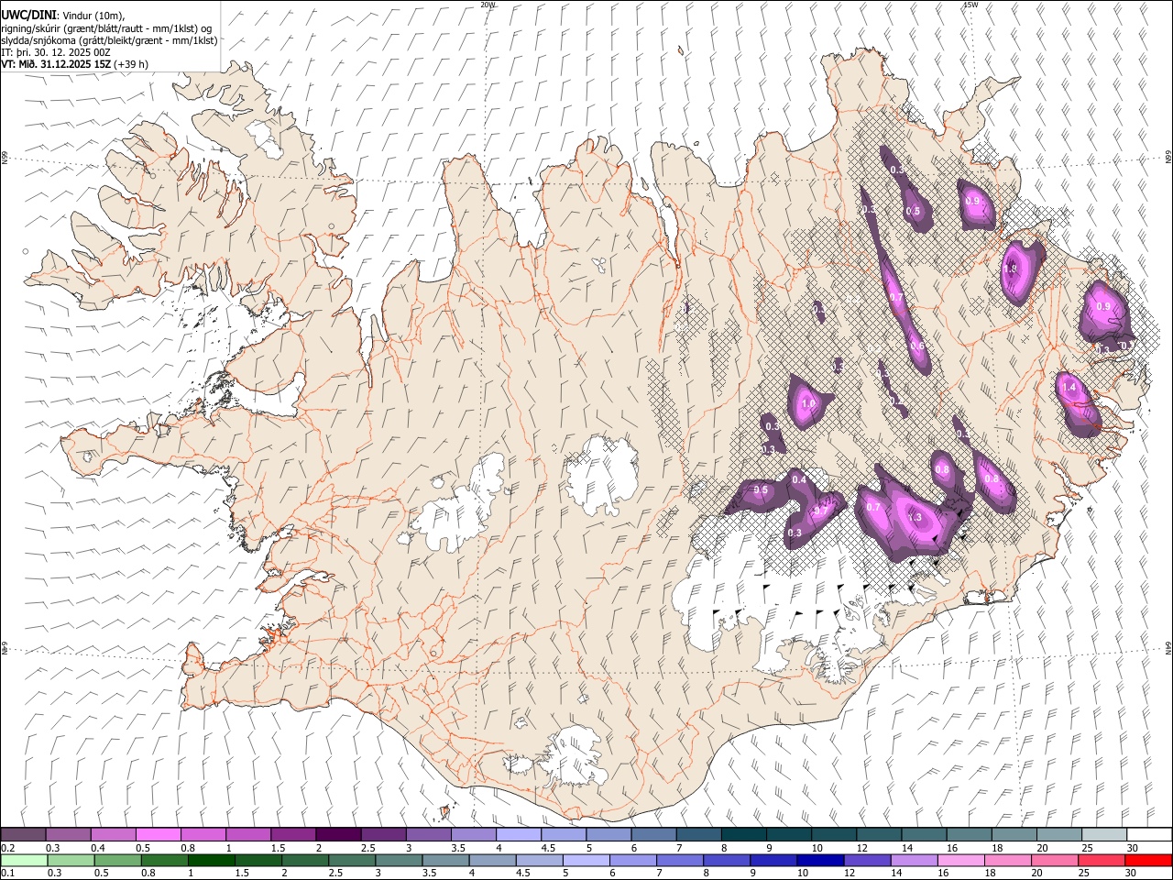This screenshot has height=880, width=1173.
Task: Click the '3.5' label on the bottom scale
Action: (430, 874)
